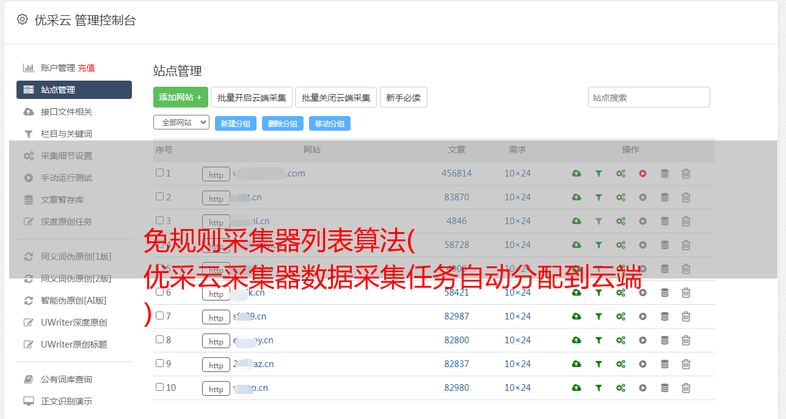Viewport: 786px width, 419px height.
Task: Open 手动运行测试 menu item
Action: (x=67, y=178)
